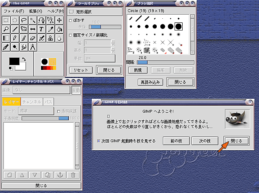
Task: Select the Rectangle Select tool
Action: point(6,20)
